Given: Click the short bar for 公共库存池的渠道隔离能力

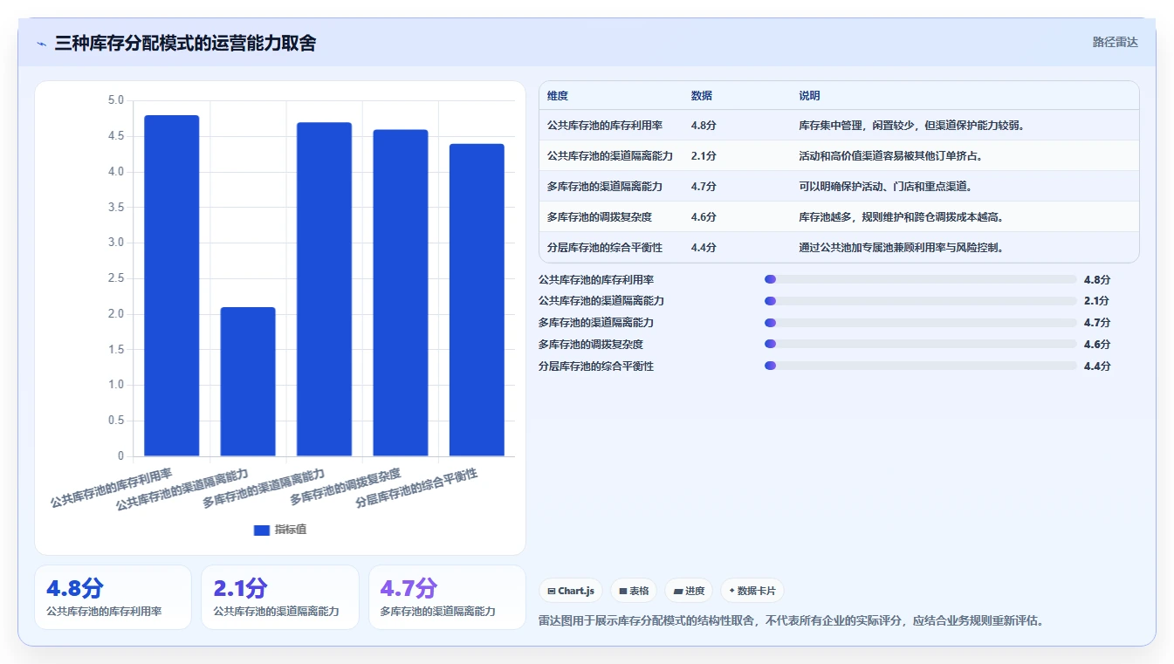Looking at the screenshot, I should (248, 381).
